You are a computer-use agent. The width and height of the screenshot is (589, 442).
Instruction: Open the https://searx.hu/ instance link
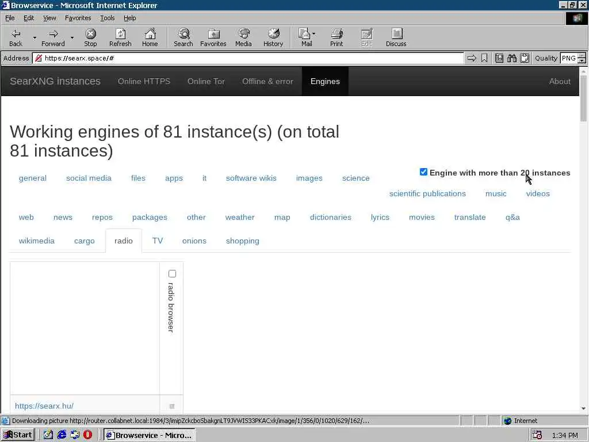click(44, 406)
